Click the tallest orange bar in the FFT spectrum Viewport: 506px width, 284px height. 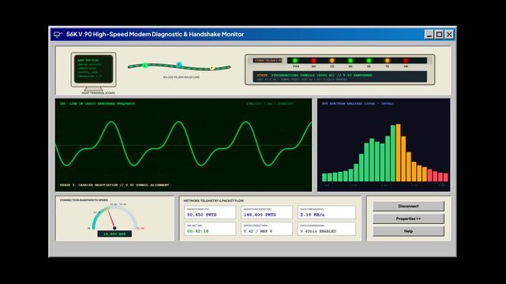398,153
